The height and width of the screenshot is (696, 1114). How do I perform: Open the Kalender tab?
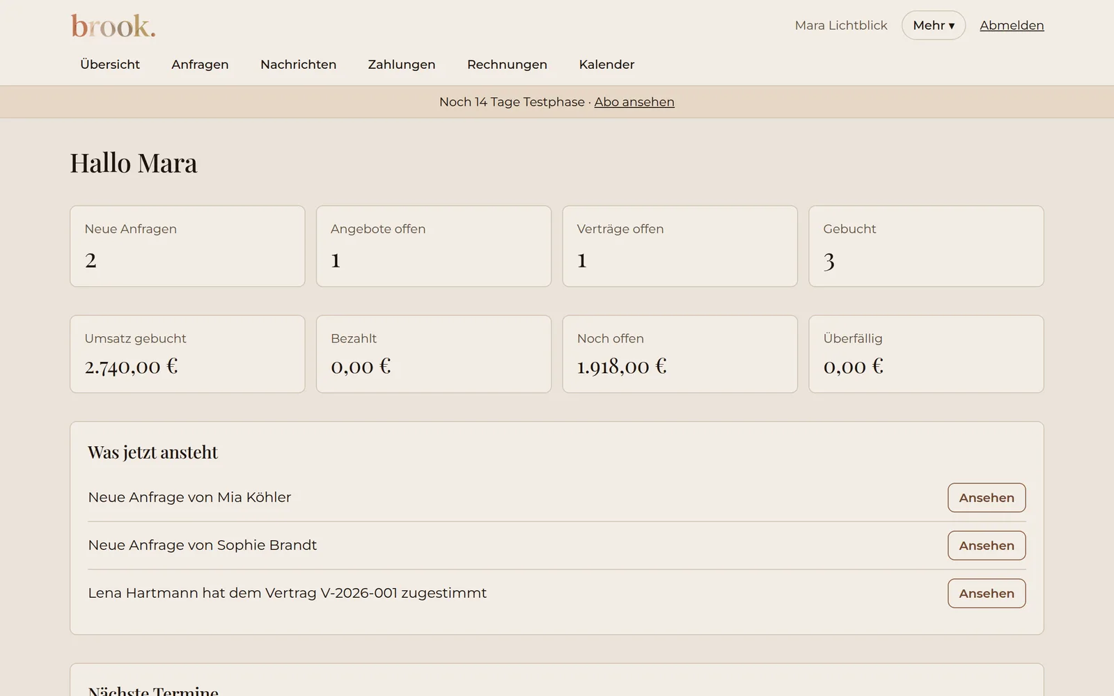606,64
